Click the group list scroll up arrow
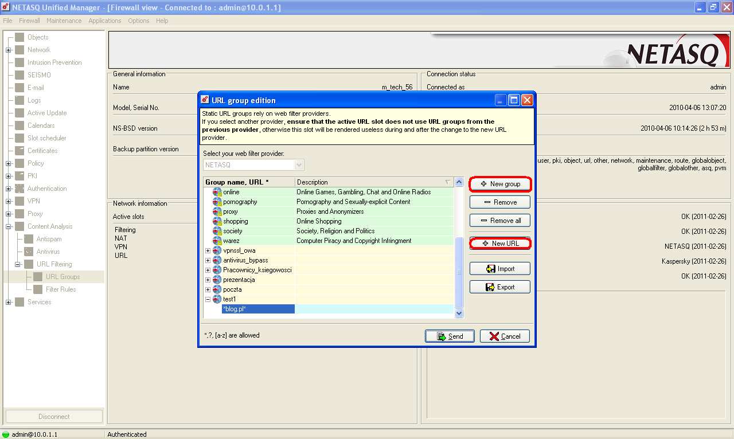Viewport: 734px width, 439px height. coord(459,182)
